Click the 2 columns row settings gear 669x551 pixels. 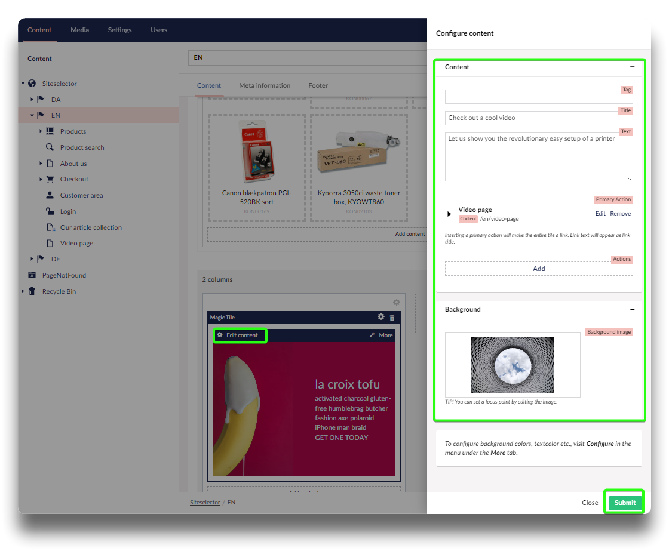pyautogui.click(x=396, y=303)
